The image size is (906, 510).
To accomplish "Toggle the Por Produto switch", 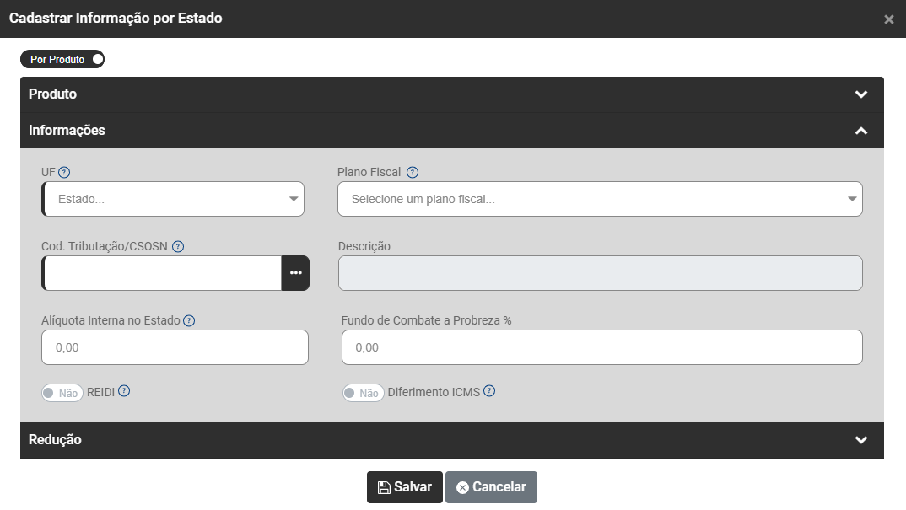I will click(62, 60).
